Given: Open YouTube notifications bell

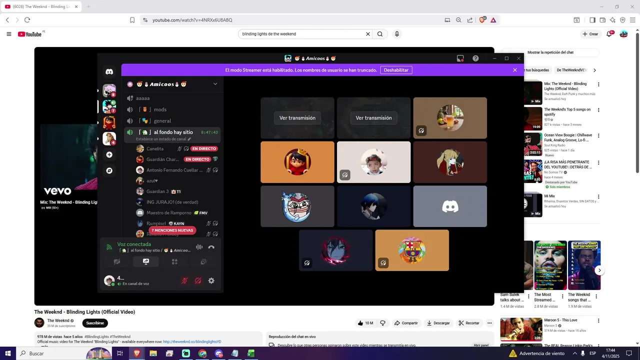Looking at the screenshot, I should click(x=610, y=34).
